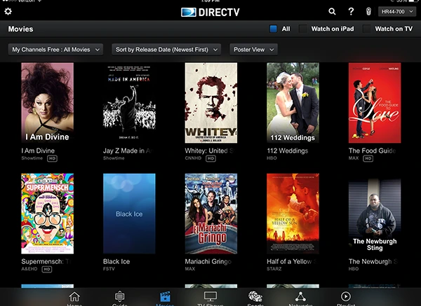Open the remote control icon

(x=368, y=12)
